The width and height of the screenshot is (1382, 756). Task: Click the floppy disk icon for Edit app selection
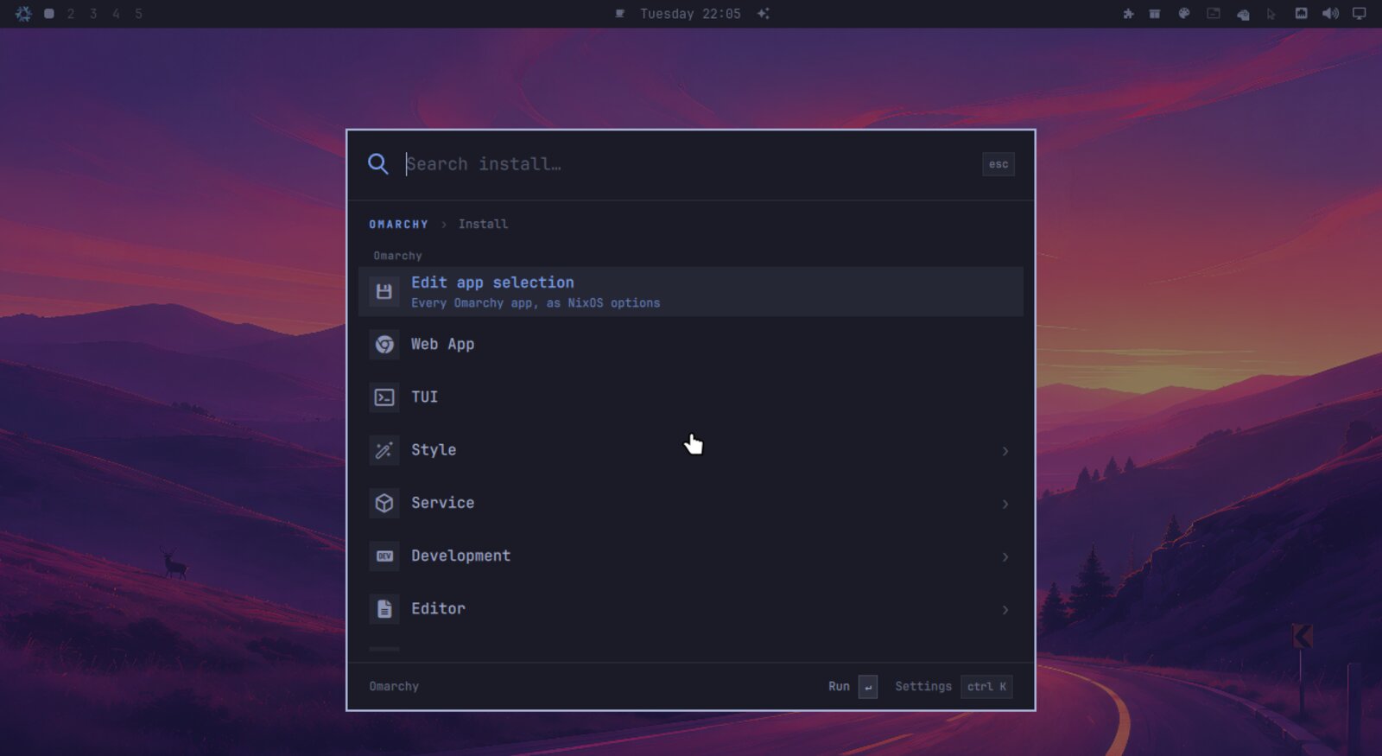pyautogui.click(x=384, y=292)
